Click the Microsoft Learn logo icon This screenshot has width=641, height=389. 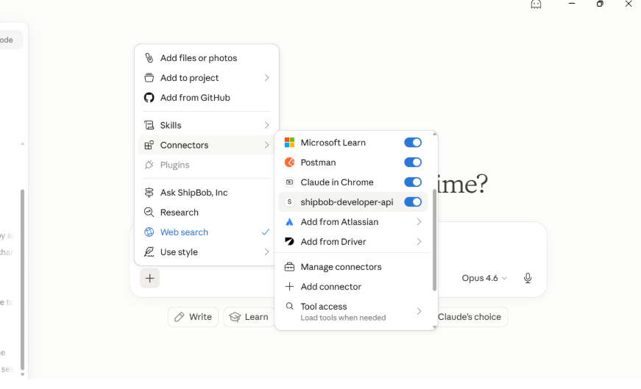coord(289,143)
